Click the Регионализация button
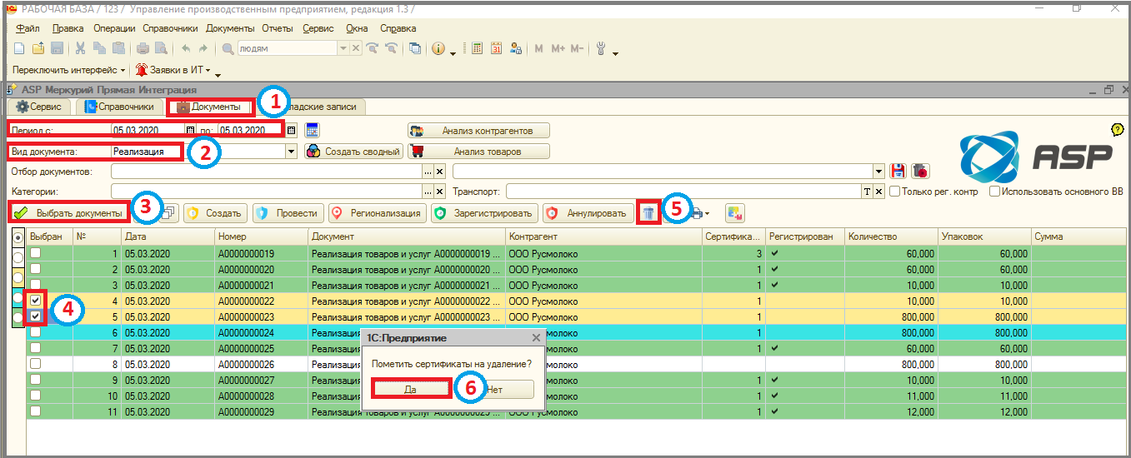The image size is (1131, 458). [x=378, y=213]
